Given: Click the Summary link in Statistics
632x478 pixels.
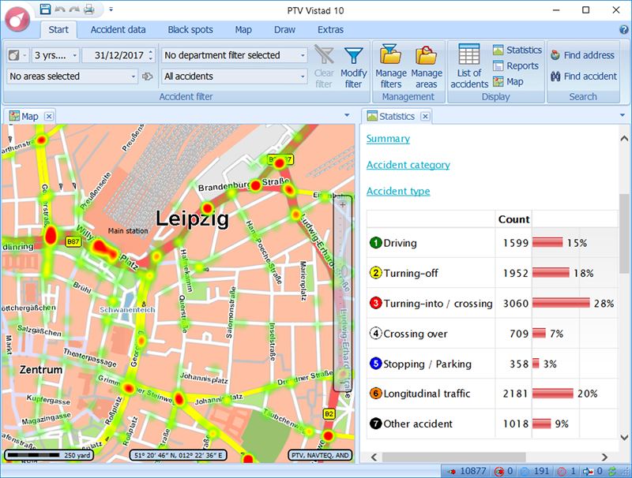Looking at the screenshot, I should point(388,139).
